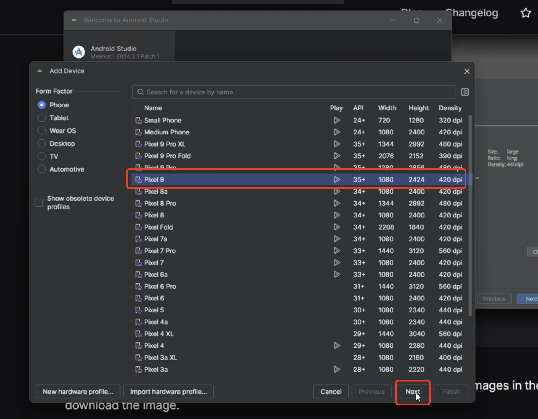Select the Pixel 7a device name
The image size is (538, 419).
[155, 239]
